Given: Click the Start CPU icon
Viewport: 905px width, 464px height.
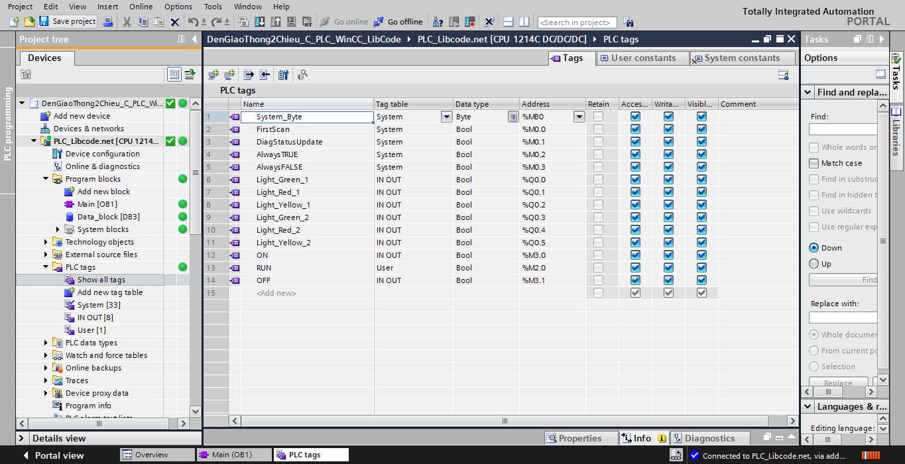Looking at the screenshot, I should pos(453,22).
